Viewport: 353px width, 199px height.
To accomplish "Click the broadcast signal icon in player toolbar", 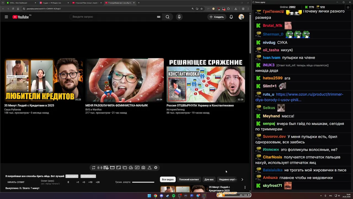I will (x=100, y=168).
